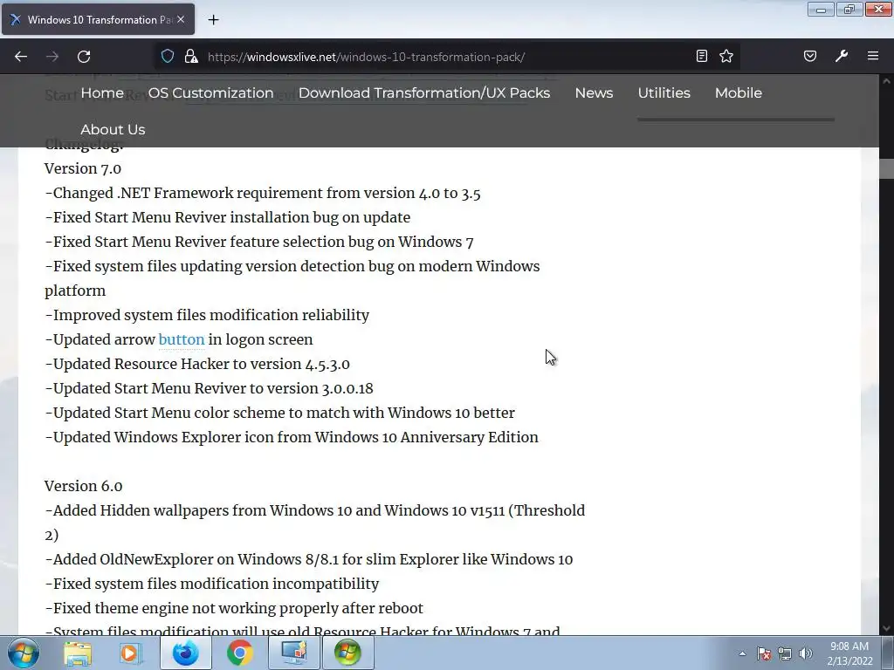
Task: Open Firefox hamburger application menu
Action: pyautogui.click(x=873, y=56)
